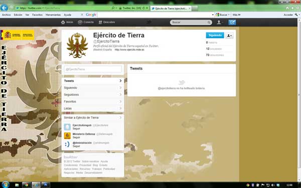Screen dimensions: 301x188
Task: Open the Conecta @ tab
Action: tap(86, 22)
